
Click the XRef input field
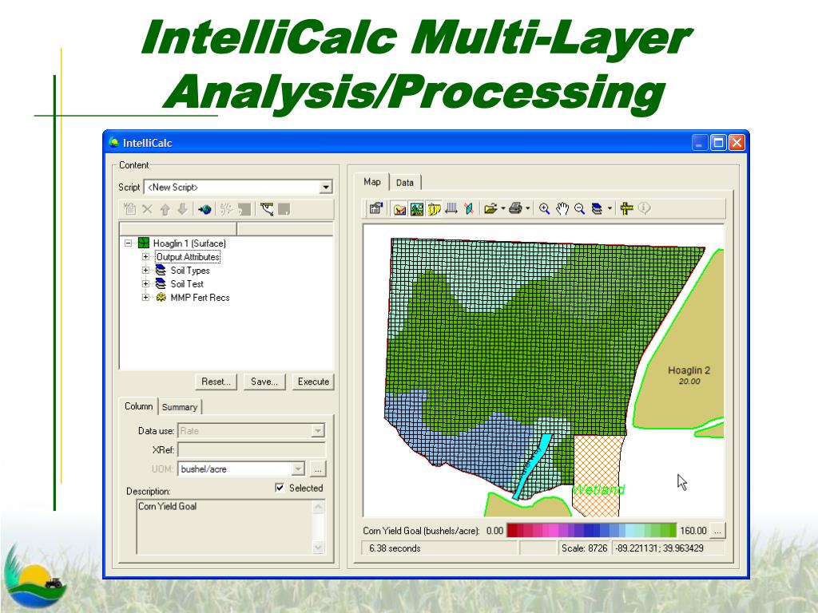click(x=252, y=450)
